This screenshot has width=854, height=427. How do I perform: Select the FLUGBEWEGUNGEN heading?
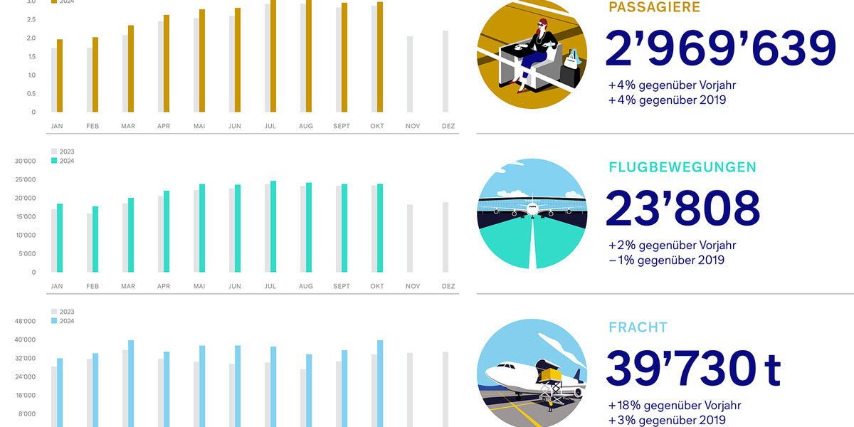682,167
